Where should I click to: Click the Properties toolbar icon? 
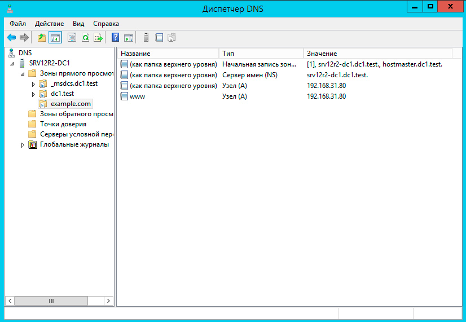72,38
